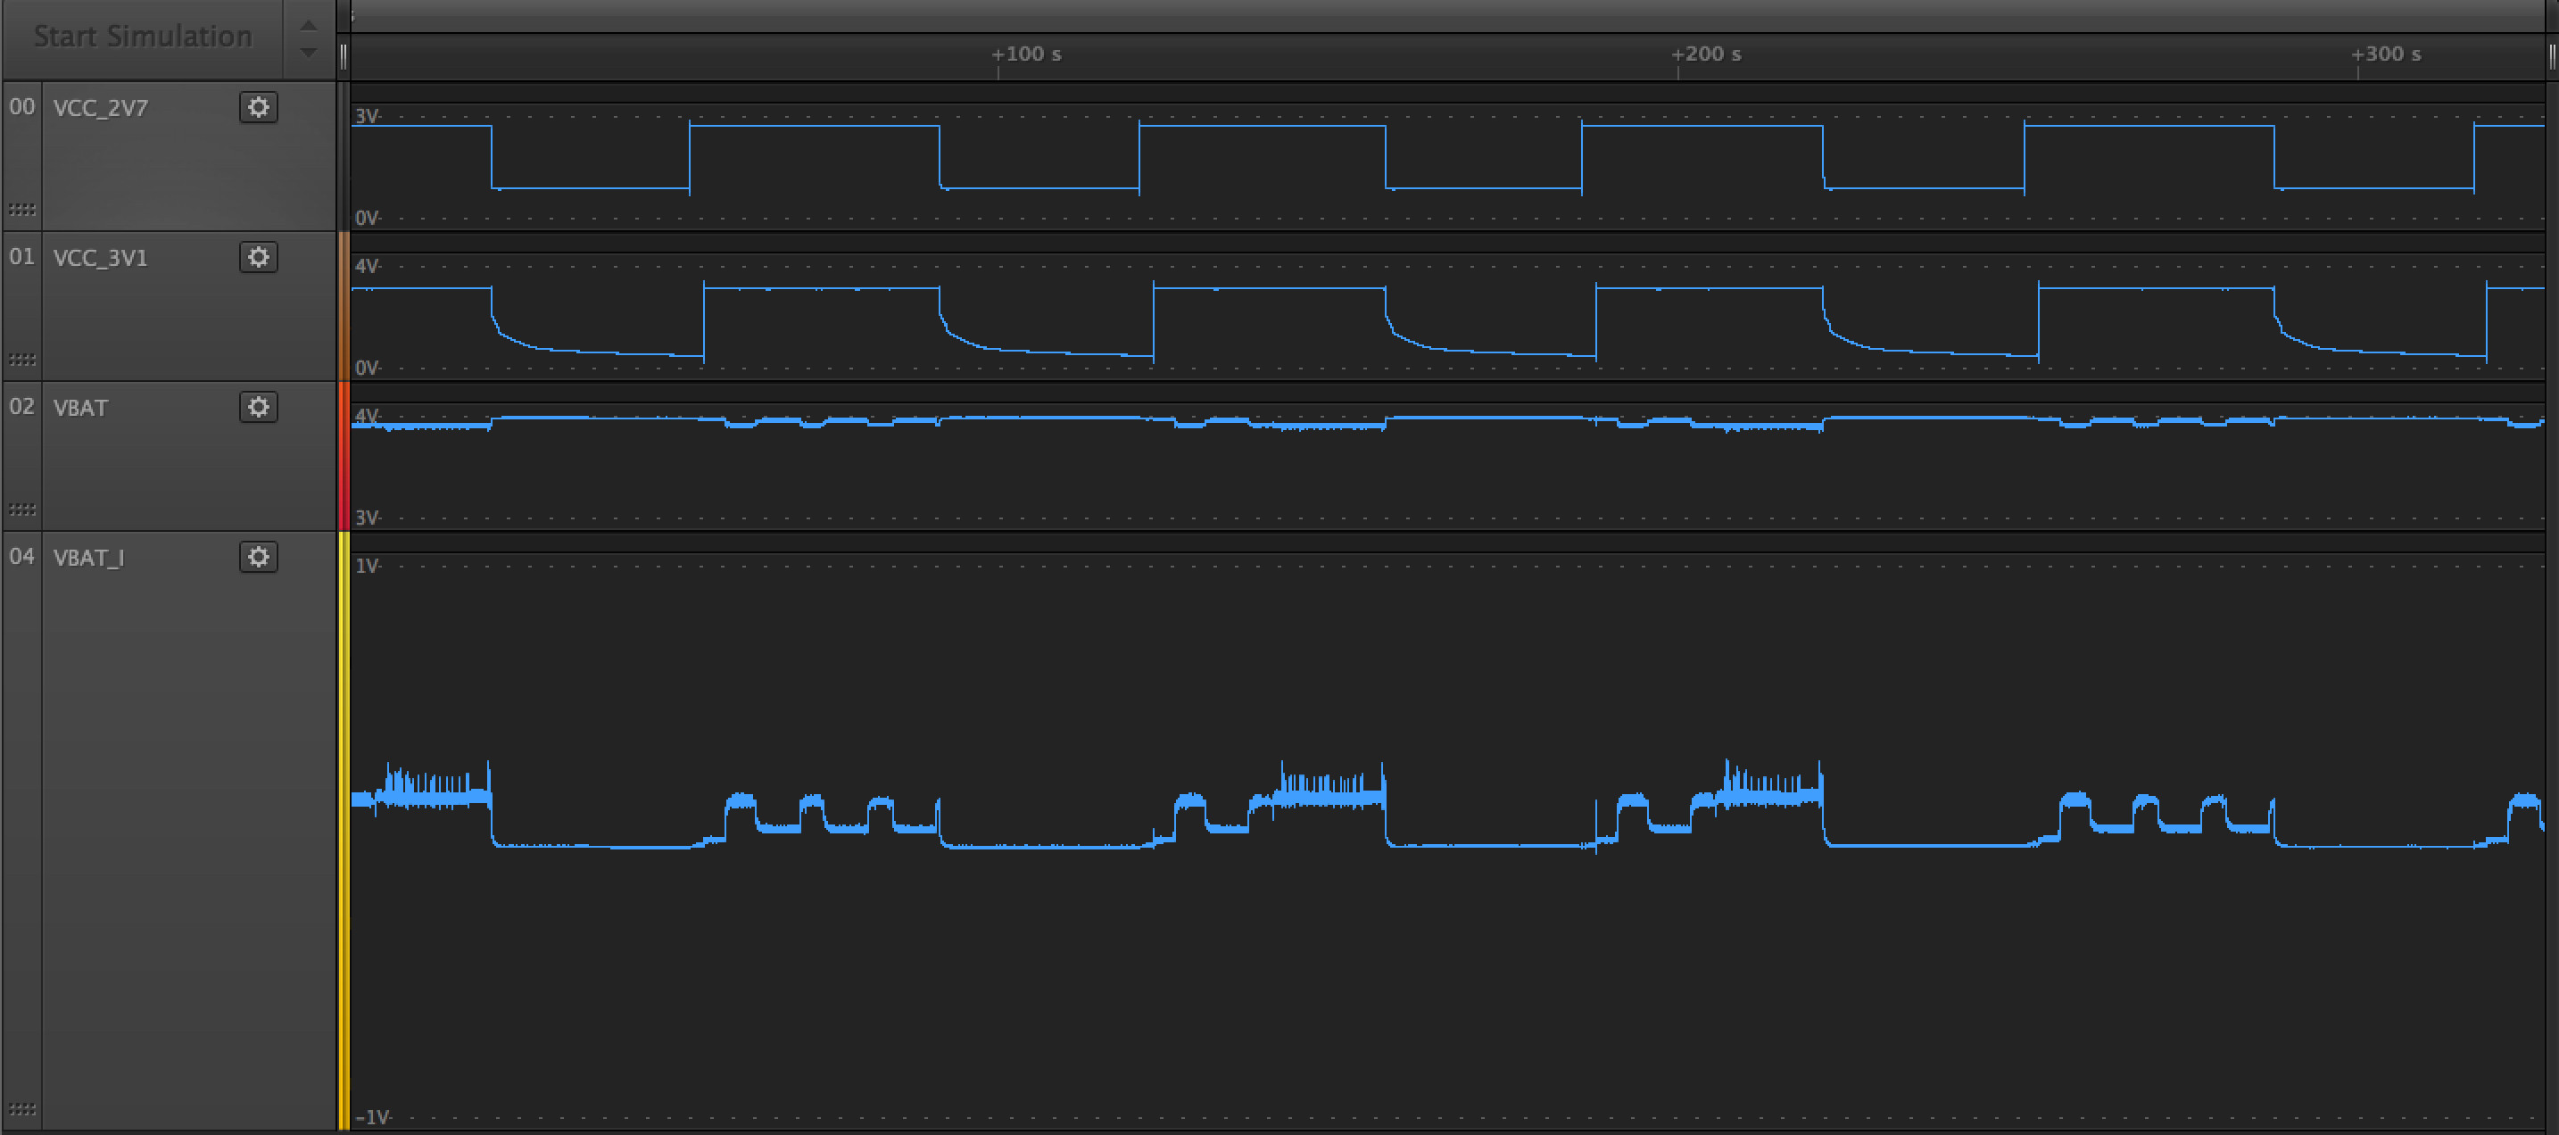Grab the VBAT_I channel resize grip
The image size is (2559, 1135).
[x=21, y=1109]
